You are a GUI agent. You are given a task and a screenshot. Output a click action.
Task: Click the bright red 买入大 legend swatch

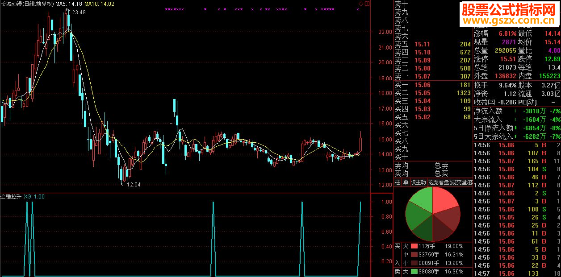pyautogui.click(x=414, y=246)
